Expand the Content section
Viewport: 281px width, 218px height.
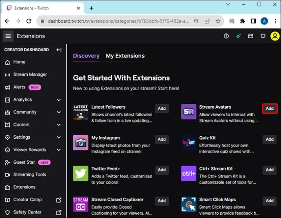point(59,125)
